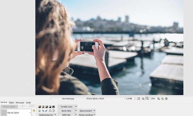The width and height of the screenshot is (193, 116).
Task: Switch to the Découper tab
Action: coord(20,103)
